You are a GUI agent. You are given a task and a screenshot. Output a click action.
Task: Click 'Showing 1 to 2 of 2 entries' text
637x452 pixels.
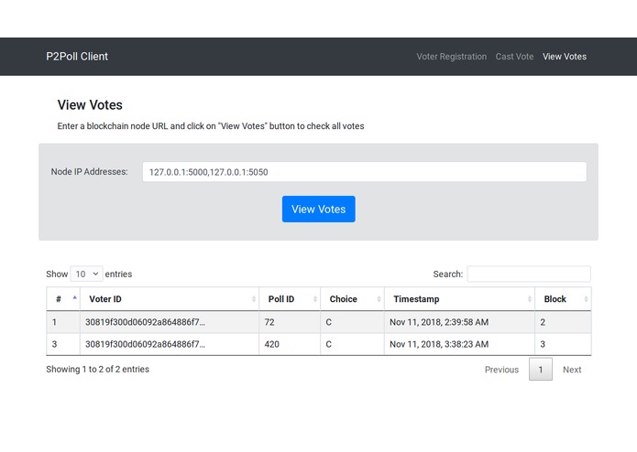97,370
